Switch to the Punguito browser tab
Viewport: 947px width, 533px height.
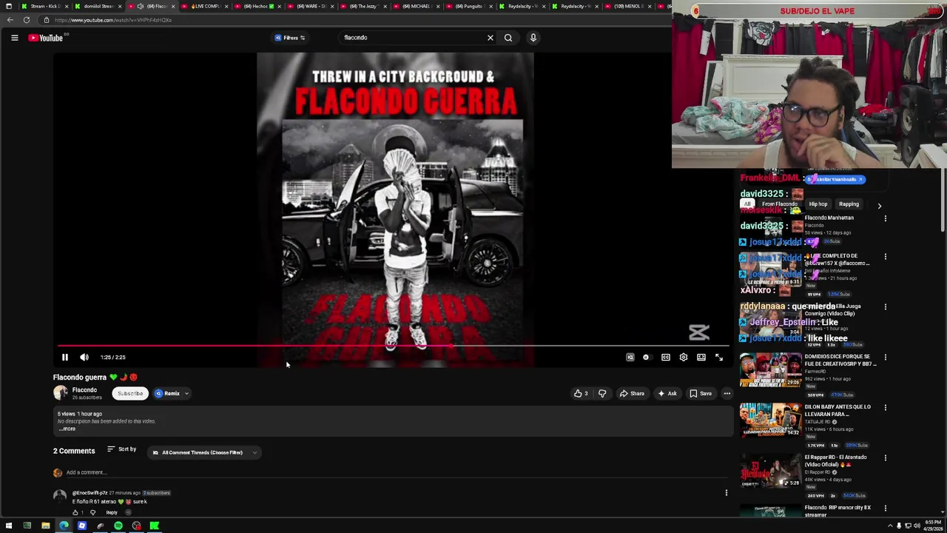[469, 6]
